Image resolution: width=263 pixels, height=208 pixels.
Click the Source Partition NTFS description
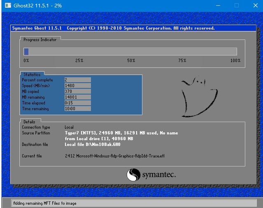pyautogui.click(x=121, y=133)
